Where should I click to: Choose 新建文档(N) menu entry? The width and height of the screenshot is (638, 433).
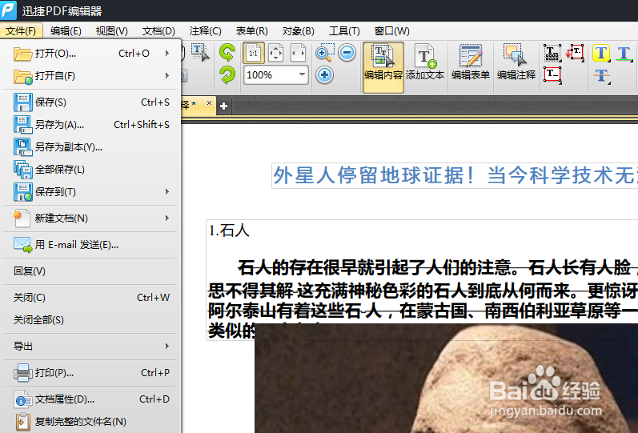90,219
